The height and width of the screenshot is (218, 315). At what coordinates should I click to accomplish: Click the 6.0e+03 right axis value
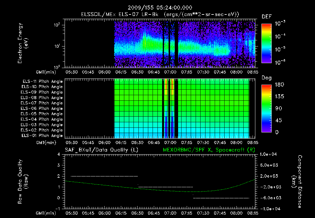tap(269, 165)
